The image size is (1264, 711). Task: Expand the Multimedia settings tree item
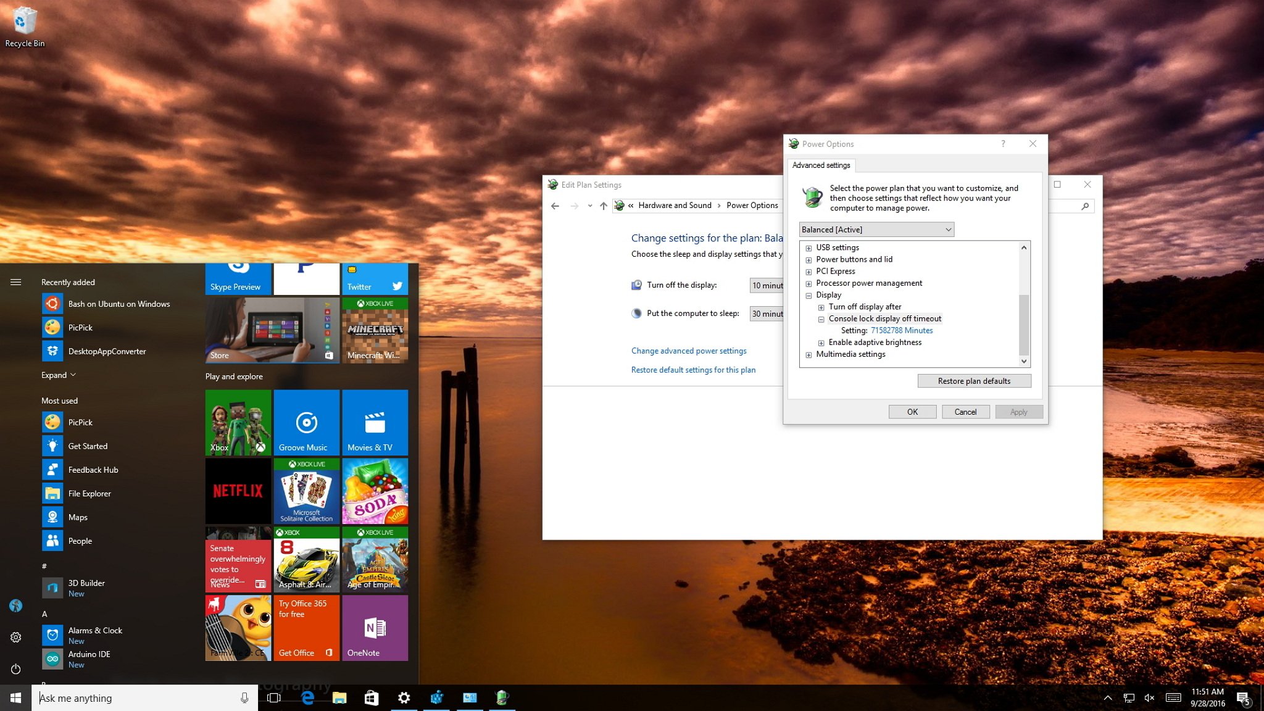[809, 354]
